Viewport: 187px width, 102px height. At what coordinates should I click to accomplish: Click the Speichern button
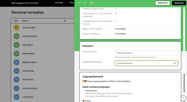[179, 3]
